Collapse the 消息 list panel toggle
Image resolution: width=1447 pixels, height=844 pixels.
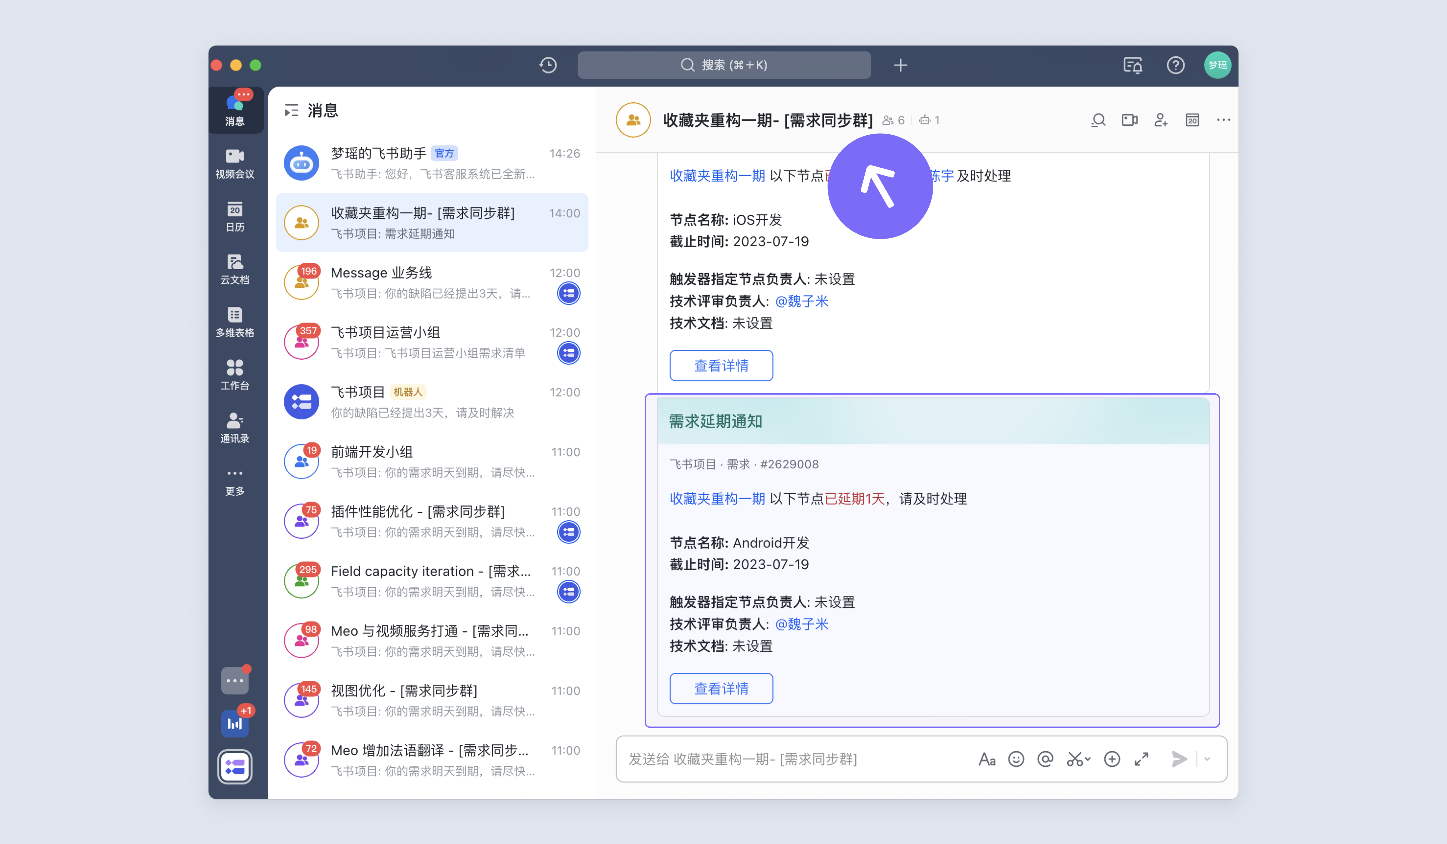[291, 110]
